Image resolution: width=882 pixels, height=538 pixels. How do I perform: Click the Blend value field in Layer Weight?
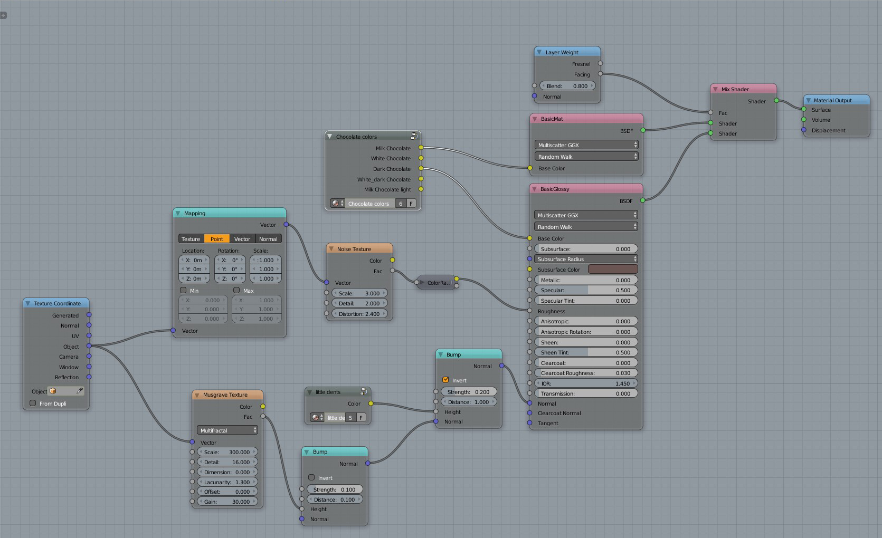[x=567, y=85]
